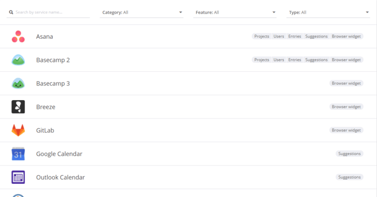The height and width of the screenshot is (197, 377).
Task: Open the Asana integration name
Action: click(x=45, y=37)
